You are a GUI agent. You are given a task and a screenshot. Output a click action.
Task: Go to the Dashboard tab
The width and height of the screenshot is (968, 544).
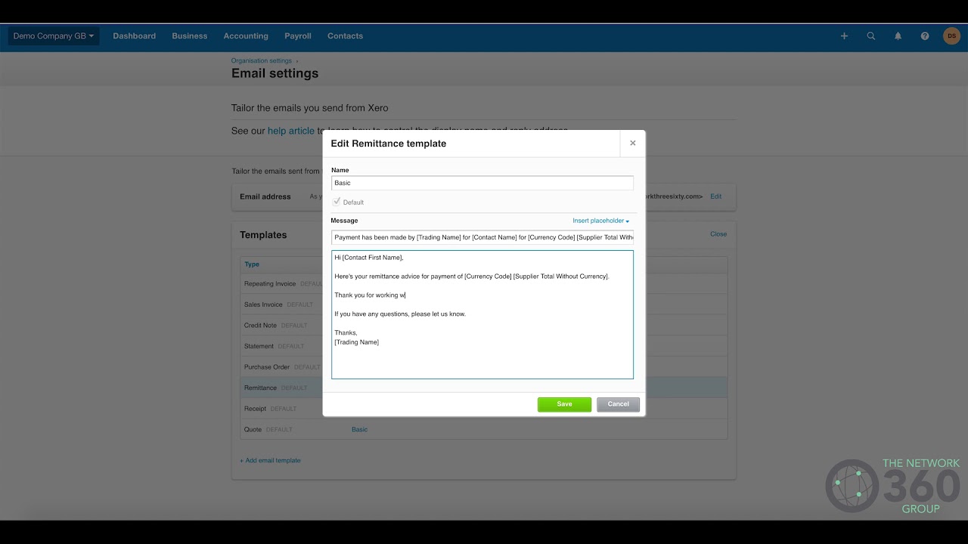tap(135, 36)
